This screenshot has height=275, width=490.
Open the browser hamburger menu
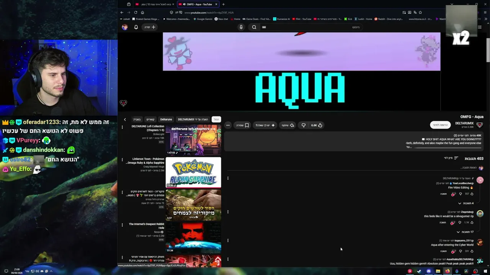485,12
